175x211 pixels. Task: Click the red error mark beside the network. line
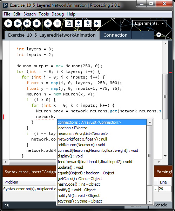4,117
